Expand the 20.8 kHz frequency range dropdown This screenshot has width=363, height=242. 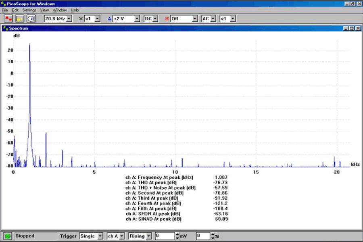[69, 19]
